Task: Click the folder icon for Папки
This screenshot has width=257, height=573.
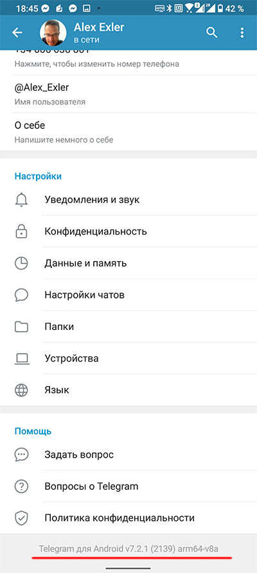Action: point(21,326)
